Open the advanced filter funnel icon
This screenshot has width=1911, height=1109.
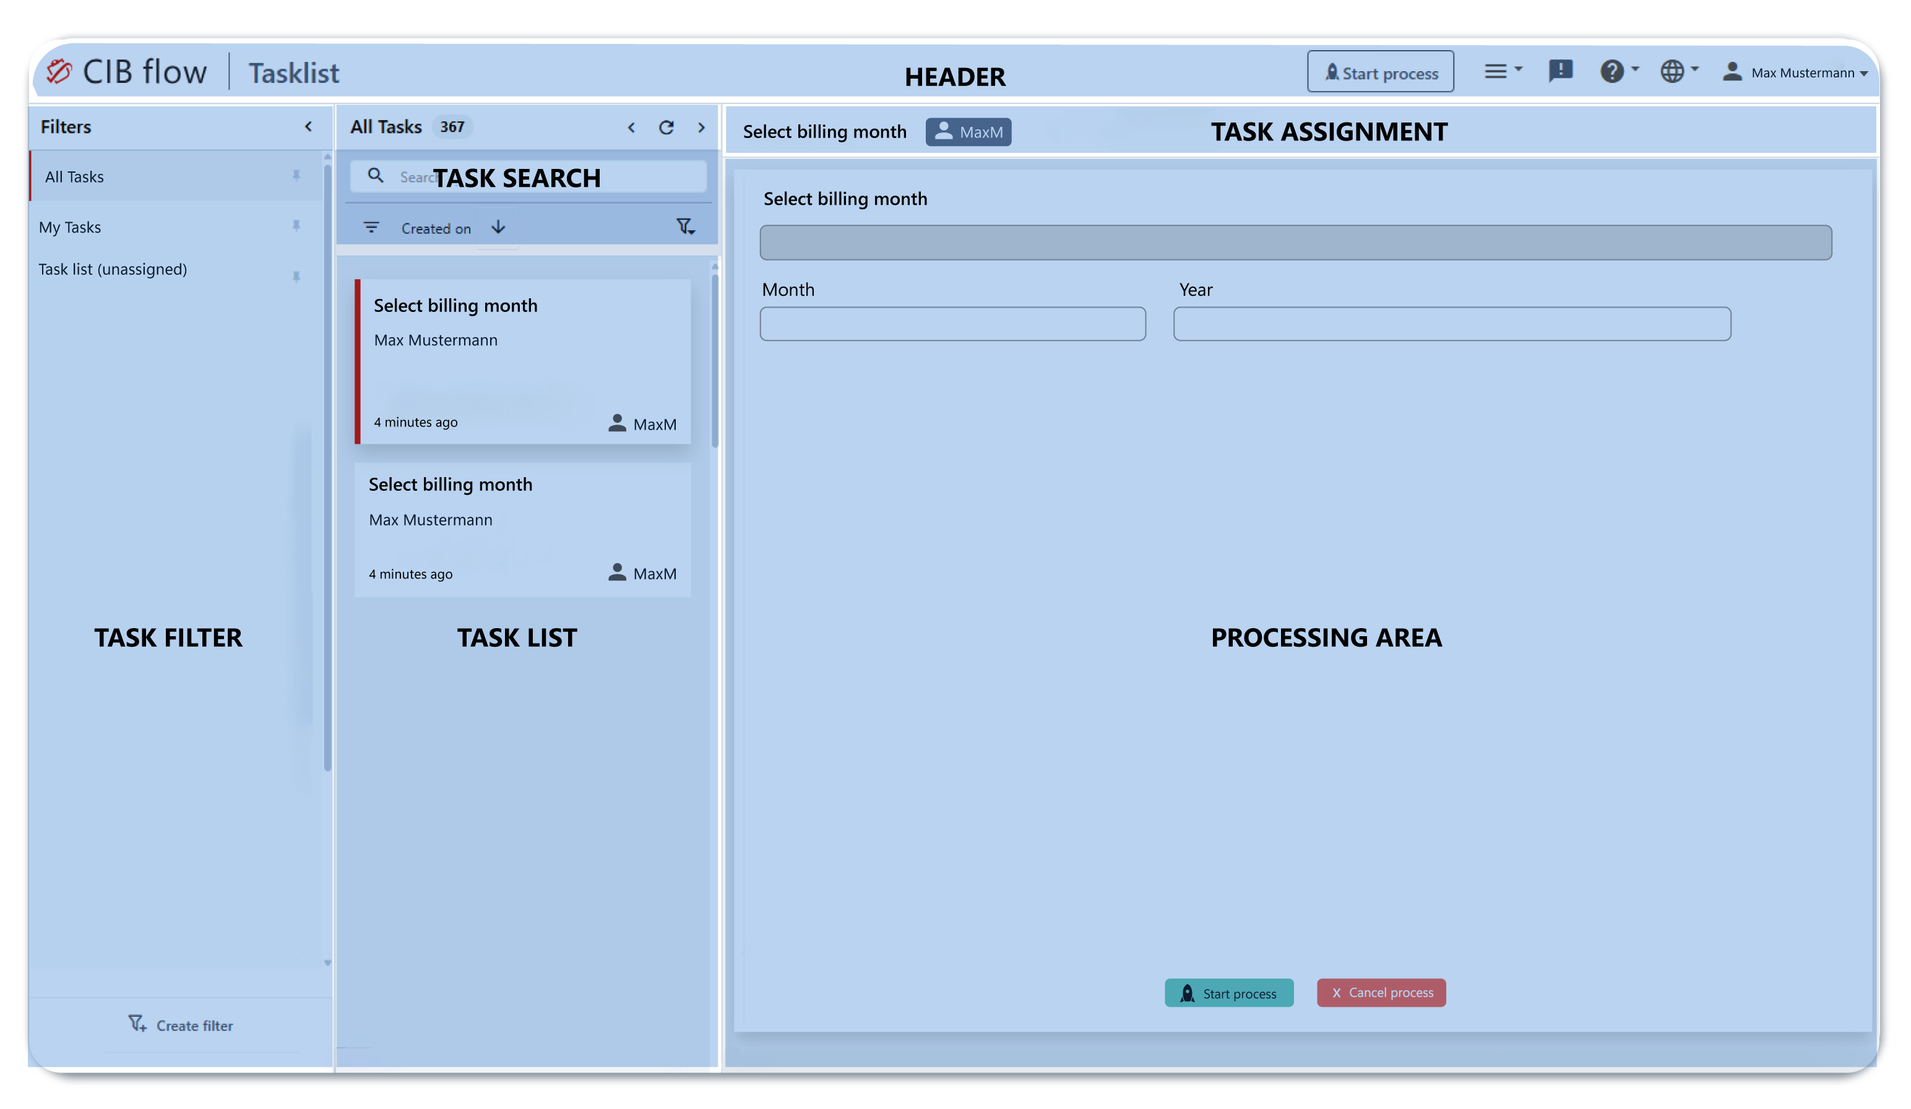coord(685,227)
